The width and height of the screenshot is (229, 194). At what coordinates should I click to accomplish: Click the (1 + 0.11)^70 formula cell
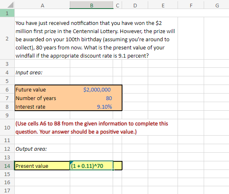pos(91,166)
